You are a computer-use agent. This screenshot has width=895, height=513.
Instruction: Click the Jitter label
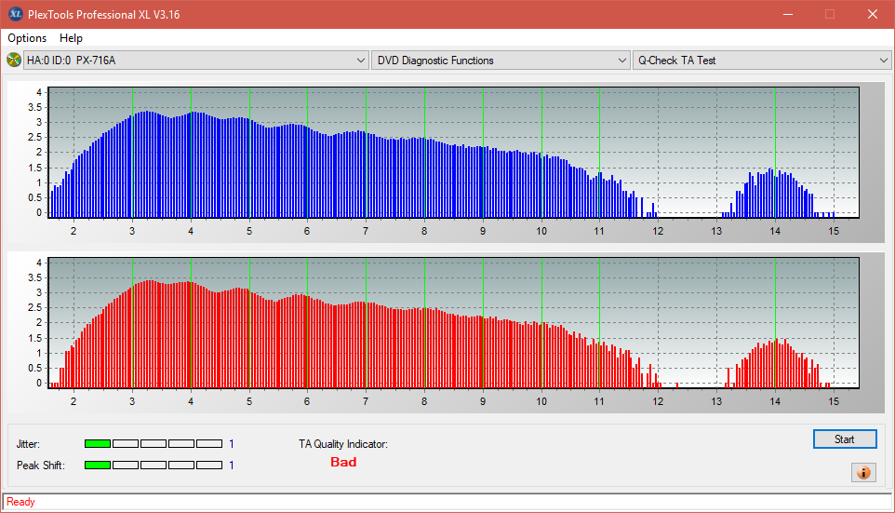click(x=28, y=444)
